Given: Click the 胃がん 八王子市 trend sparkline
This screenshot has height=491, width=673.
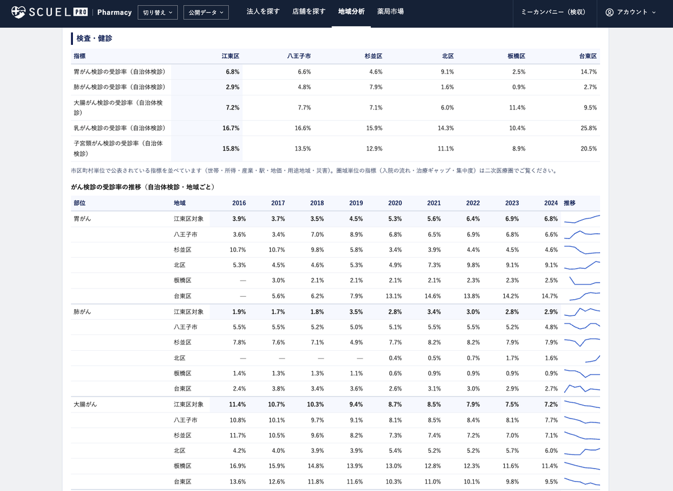Looking at the screenshot, I should point(582,235).
